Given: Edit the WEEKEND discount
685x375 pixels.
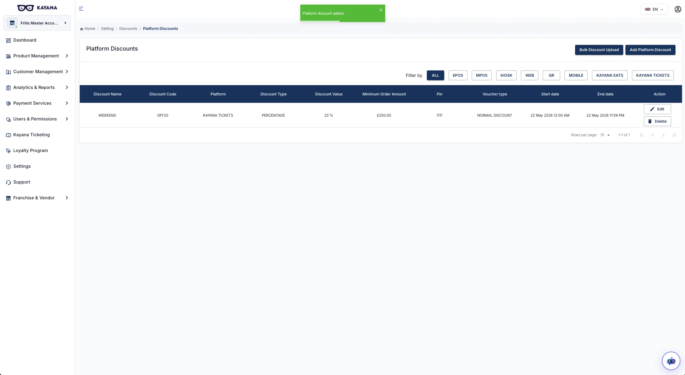Looking at the screenshot, I should click(x=657, y=109).
